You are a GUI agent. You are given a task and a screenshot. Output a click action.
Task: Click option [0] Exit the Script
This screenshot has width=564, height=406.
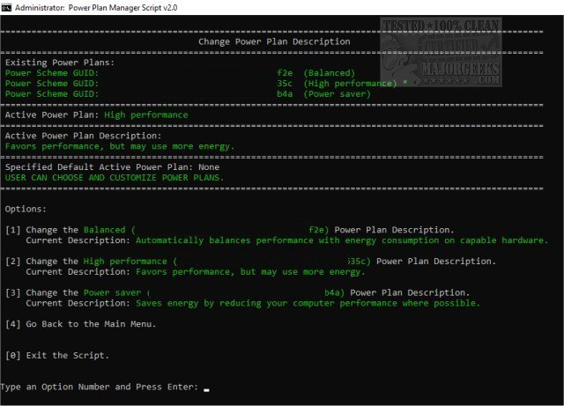click(56, 356)
